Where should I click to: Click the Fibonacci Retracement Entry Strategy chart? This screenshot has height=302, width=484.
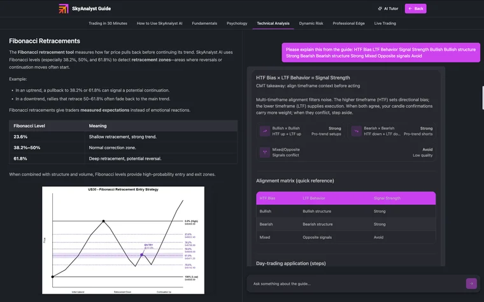pos(123,240)
